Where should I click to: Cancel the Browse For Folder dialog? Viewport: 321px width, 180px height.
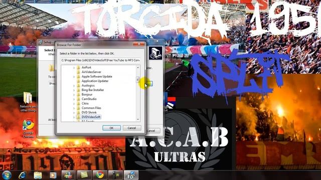(132, 128)
